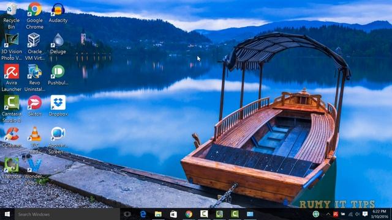Open File Explorer from the taskbar
This screenshot has width=392, height=220.
pyautogui.click(x=158, y=215)
